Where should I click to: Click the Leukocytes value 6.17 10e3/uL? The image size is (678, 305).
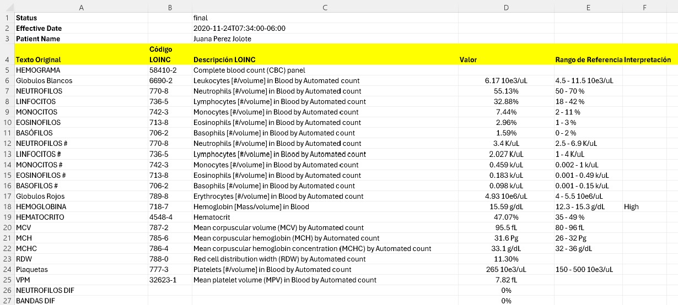(506, 81)
